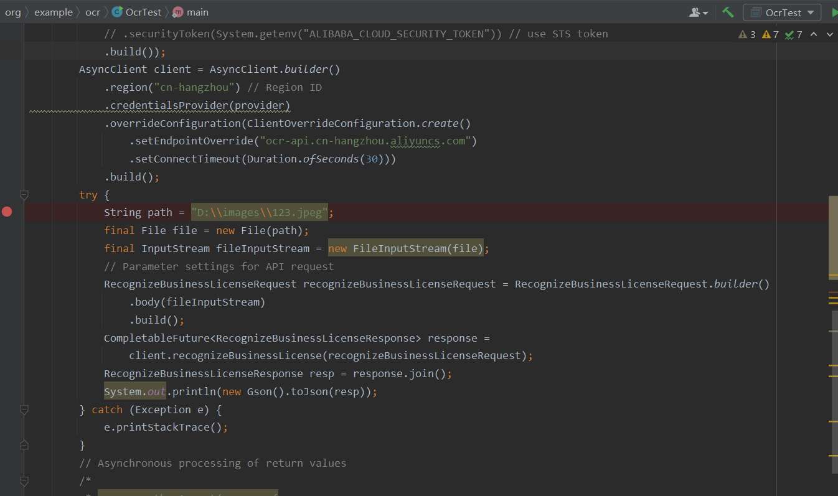
Task: Collapse the block comment fold marker
Action: coord(24,481)
